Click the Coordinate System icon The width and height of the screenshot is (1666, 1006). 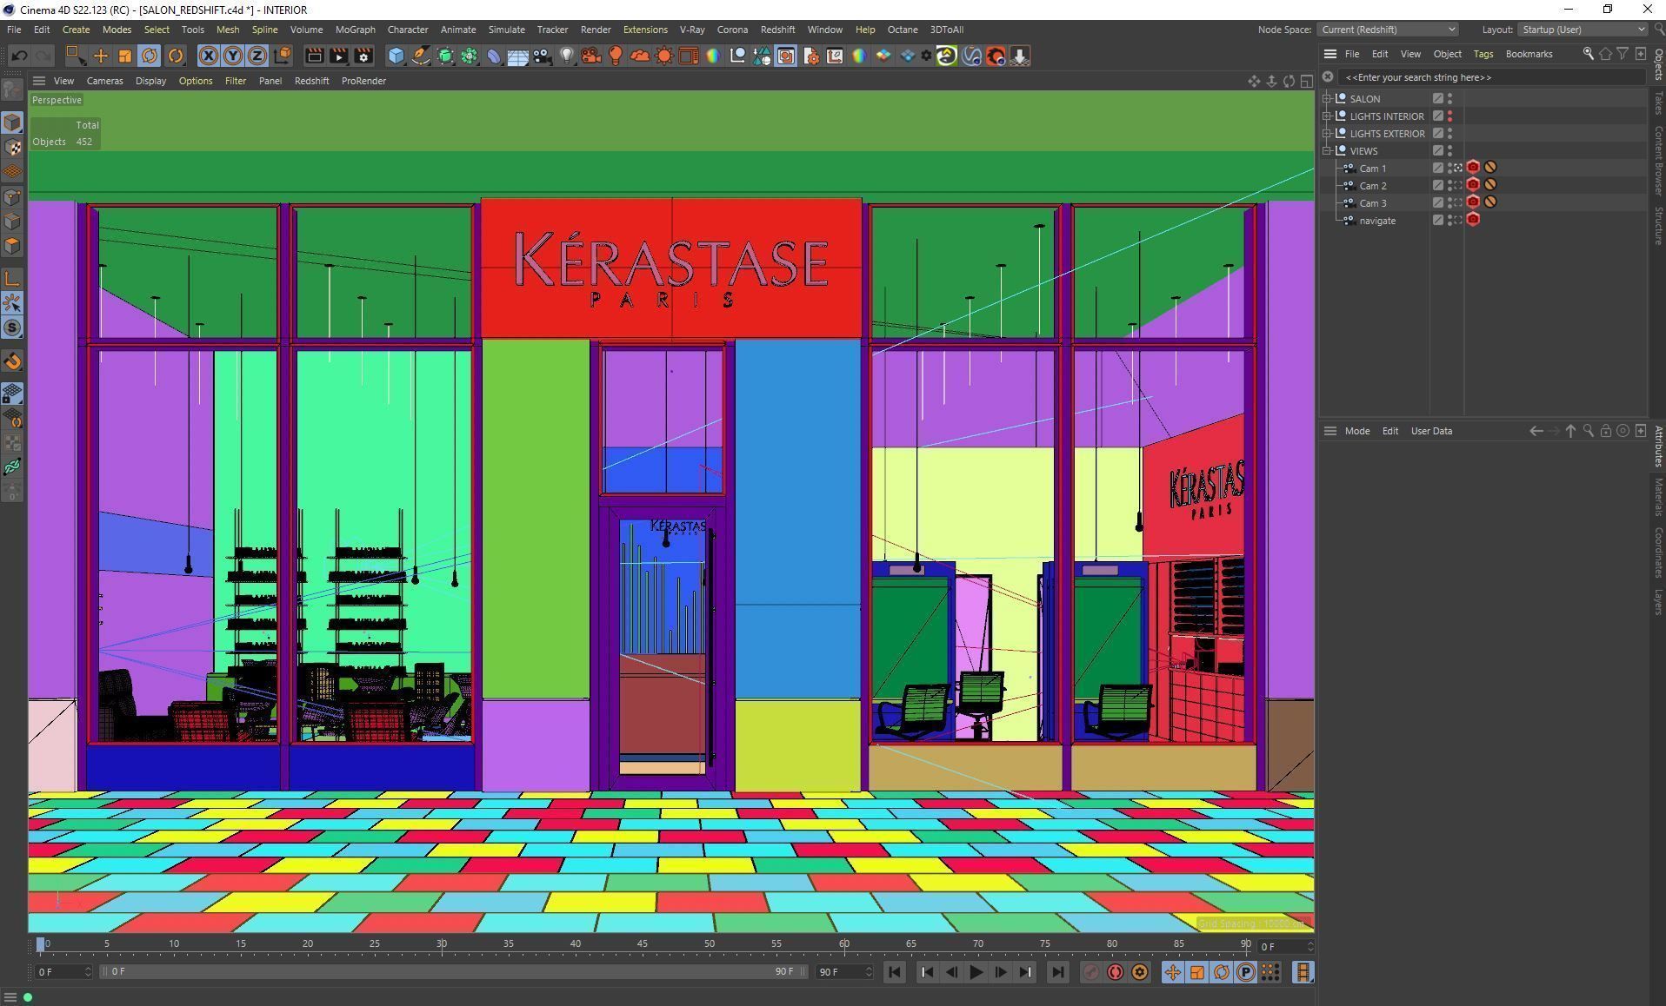point(282,56)
